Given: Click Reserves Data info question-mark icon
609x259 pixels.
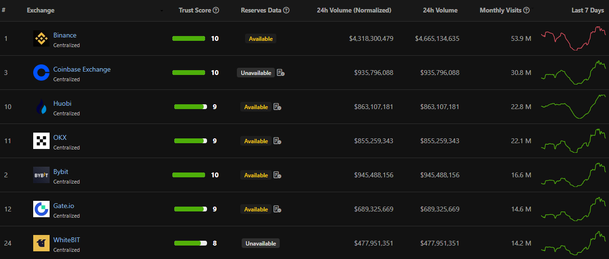Looking at the screenshot, I should [x=286, y=10].
